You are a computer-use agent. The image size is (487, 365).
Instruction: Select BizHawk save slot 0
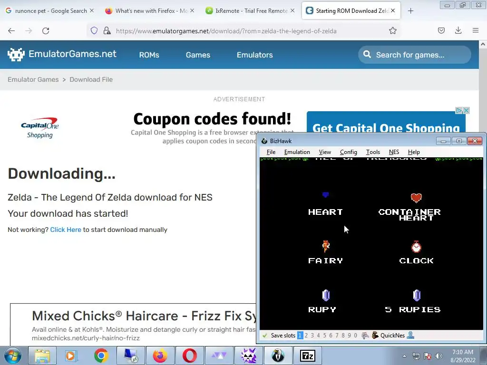click(355, 335)
